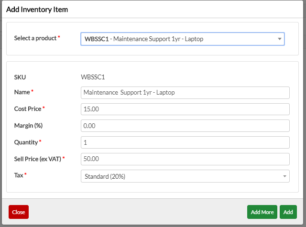
Task: Click the Name label
Action: 22,92
